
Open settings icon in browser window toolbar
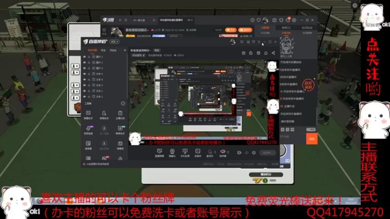coord(294,20)
